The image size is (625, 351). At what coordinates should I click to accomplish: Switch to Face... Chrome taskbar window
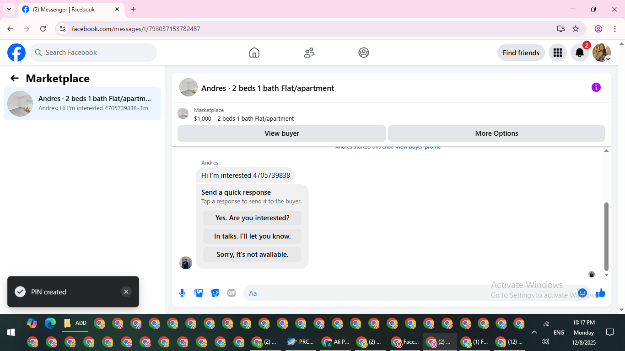click(405, 341)
